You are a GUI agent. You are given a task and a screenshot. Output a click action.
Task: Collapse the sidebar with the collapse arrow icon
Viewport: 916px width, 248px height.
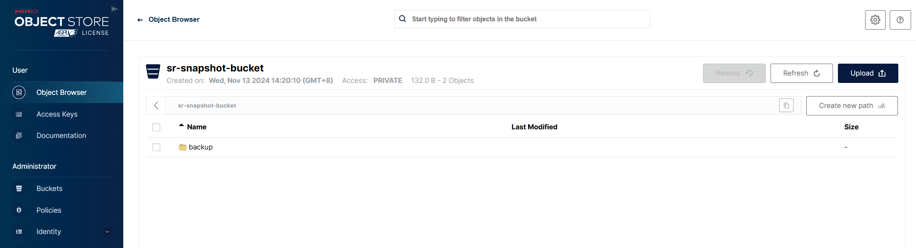pos(115,9)
